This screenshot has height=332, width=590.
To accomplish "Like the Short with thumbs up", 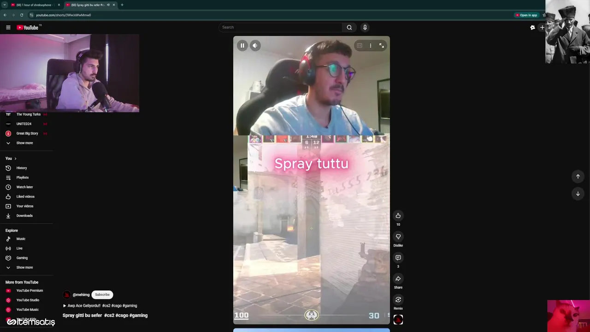I will tap(398, 215).
